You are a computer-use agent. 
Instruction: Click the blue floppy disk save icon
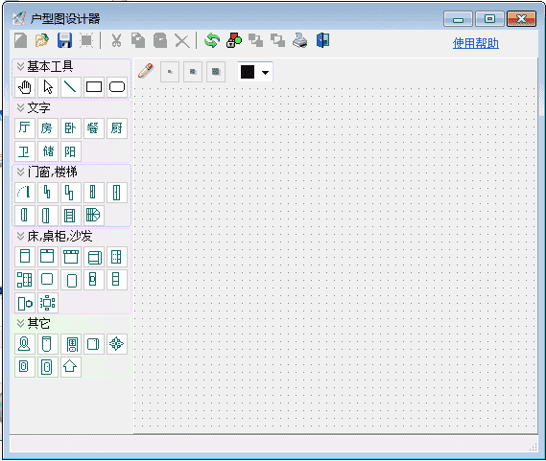coord(64,40)
